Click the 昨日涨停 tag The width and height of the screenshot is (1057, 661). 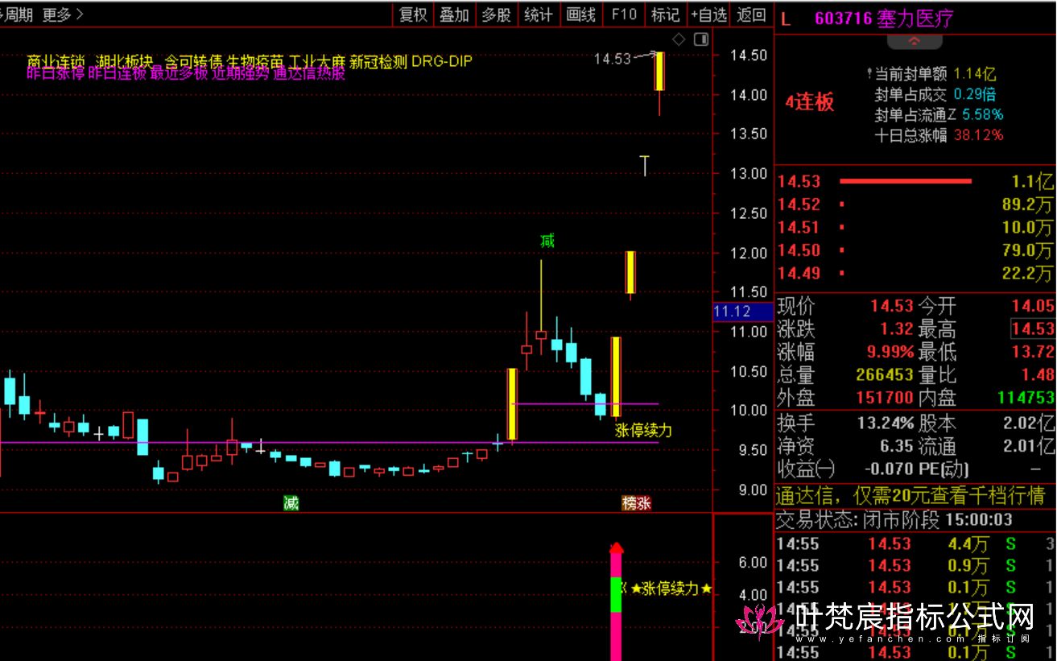click(x=56, y=74)
